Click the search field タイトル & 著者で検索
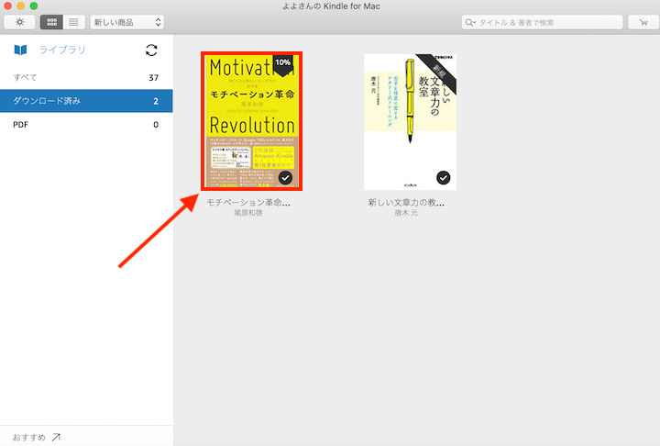This screenshot has width=660, height=446. tap(542, 22)
